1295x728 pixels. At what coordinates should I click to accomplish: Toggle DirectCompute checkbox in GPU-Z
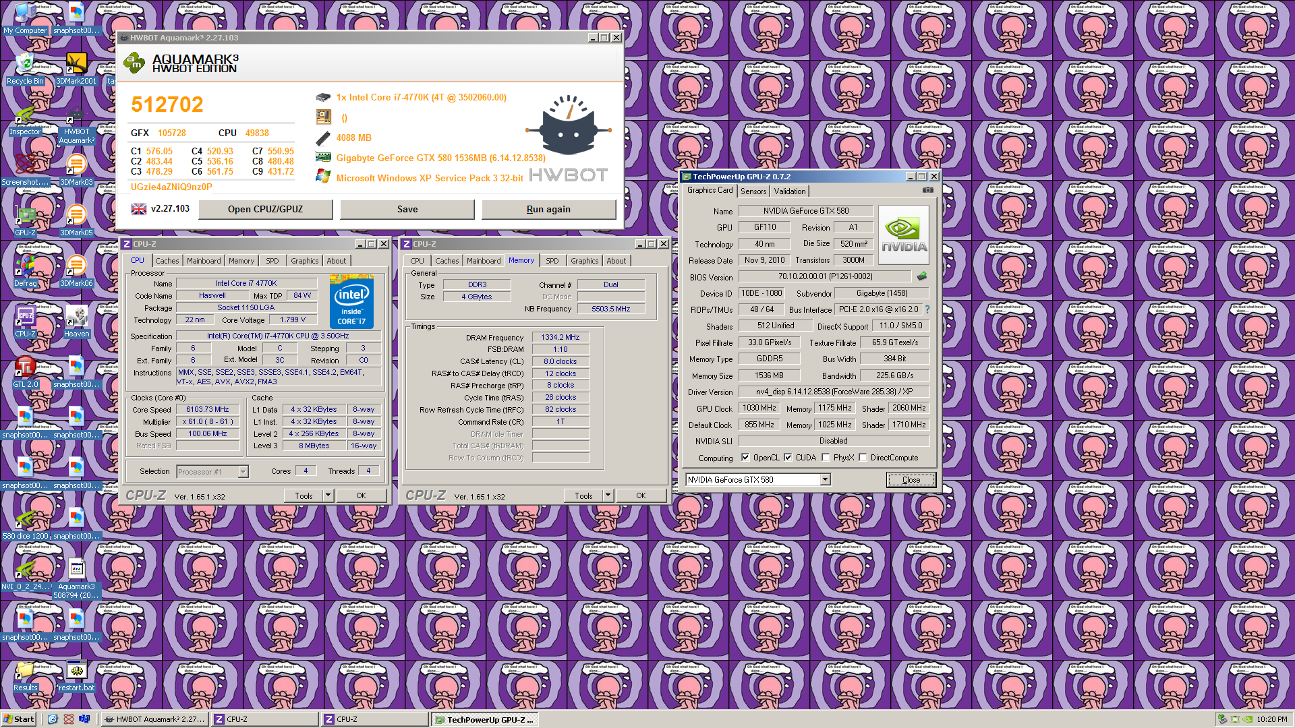(863, 457)
